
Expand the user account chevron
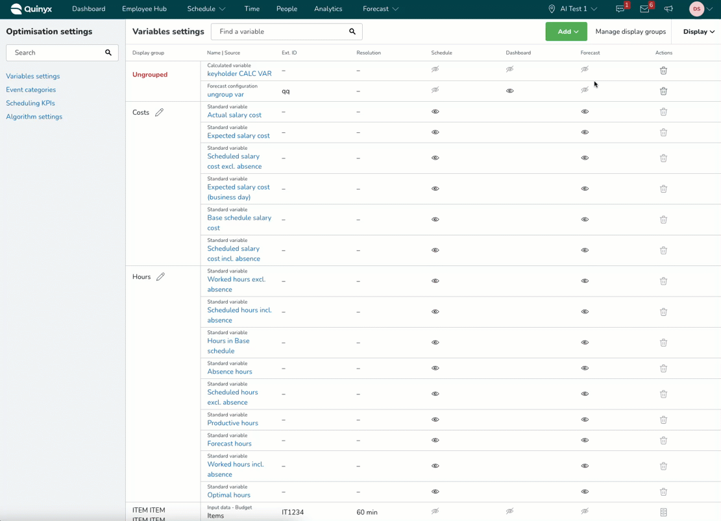pos(709,8)
